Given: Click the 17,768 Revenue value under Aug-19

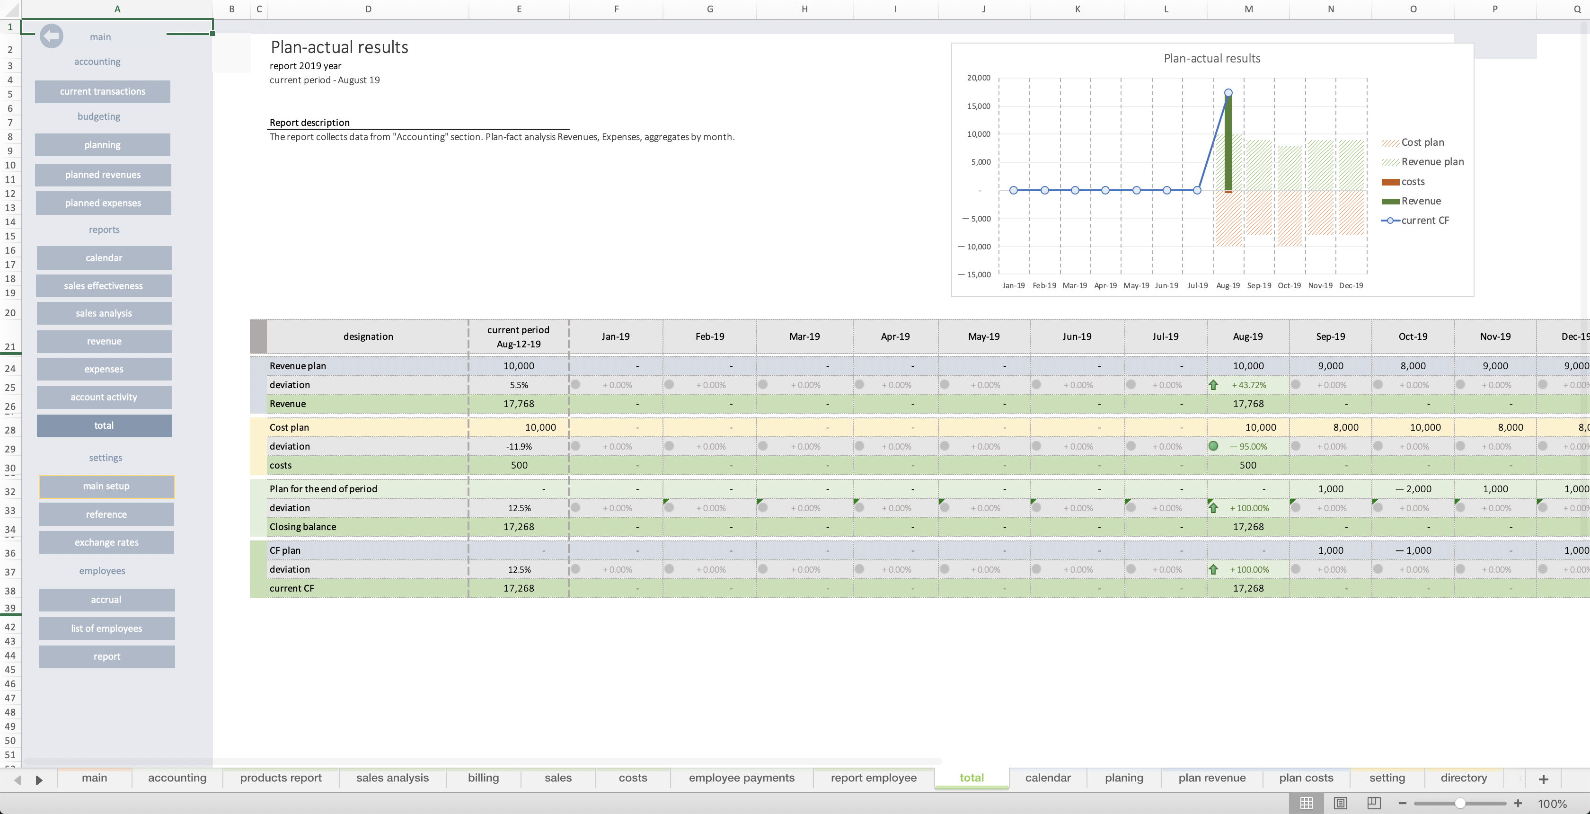Looking at the screenshot, I should [x=1248, y=404].
